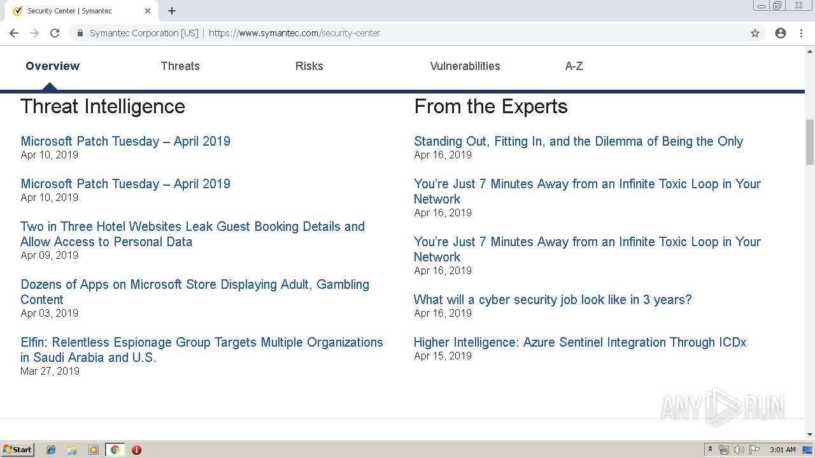Click the 3:01 AM system clock
The image size is (815, 458).
point(783,450)
